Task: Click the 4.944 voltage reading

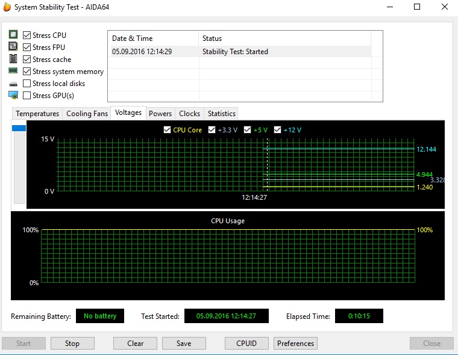Action: 424,174
